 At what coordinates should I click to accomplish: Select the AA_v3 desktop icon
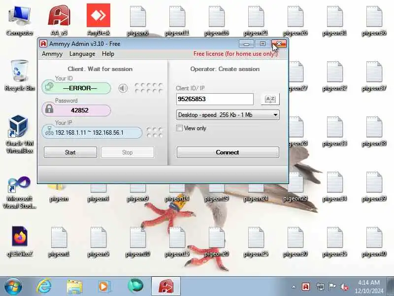pyautogui.click(x=59, y=21)
